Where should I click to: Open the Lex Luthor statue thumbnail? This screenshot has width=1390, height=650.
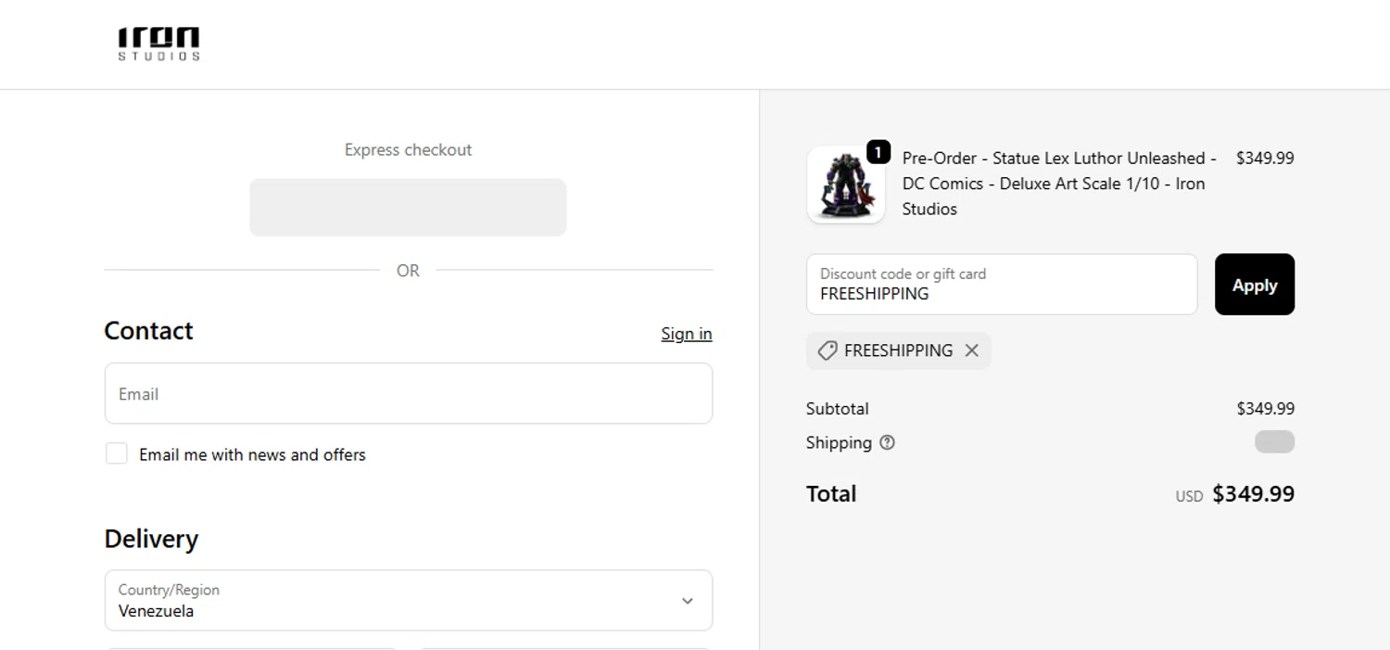[844, 186]
